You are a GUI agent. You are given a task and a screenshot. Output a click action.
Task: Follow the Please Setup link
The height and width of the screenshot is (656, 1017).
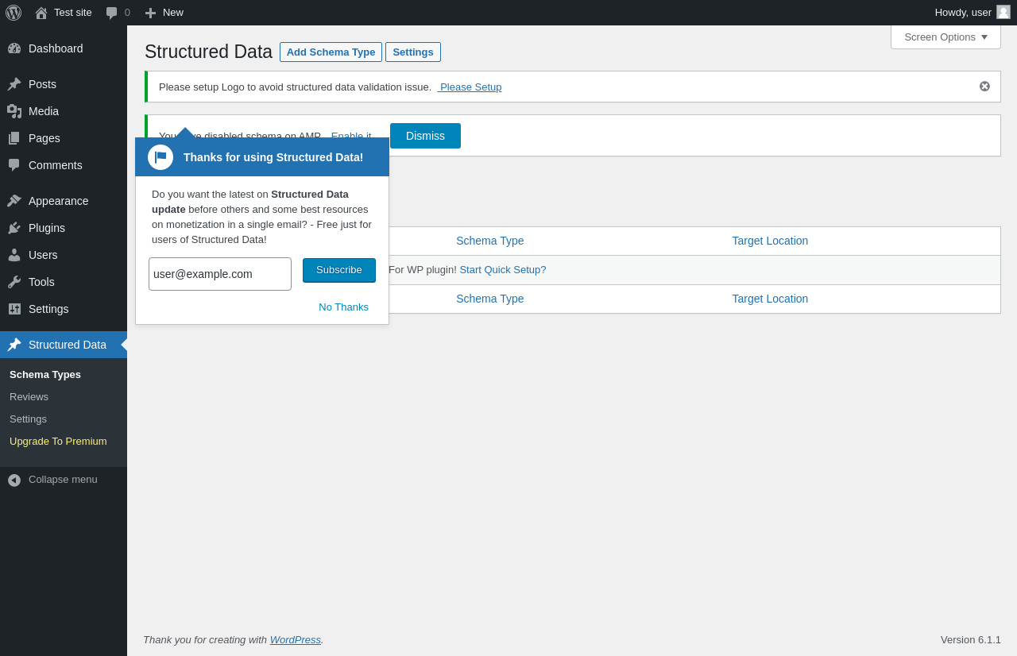pos(470,87)
